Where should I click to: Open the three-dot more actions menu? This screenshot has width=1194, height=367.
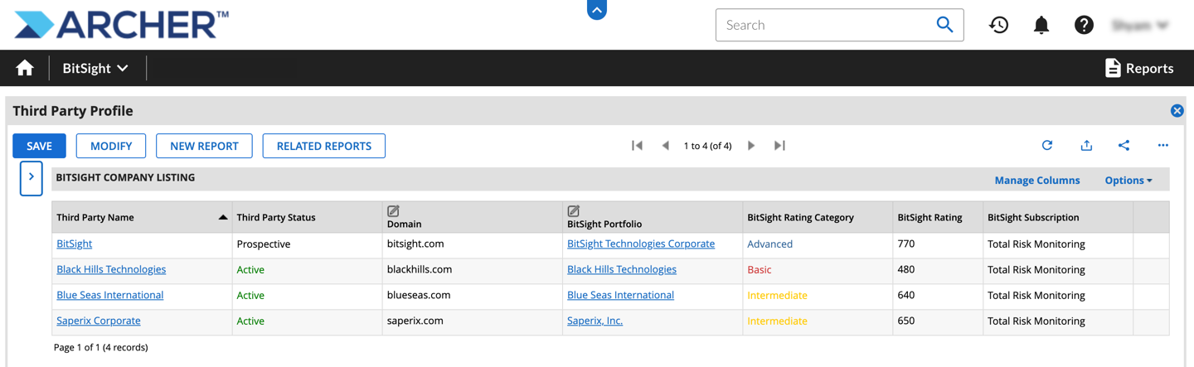tap(1162, 145)
